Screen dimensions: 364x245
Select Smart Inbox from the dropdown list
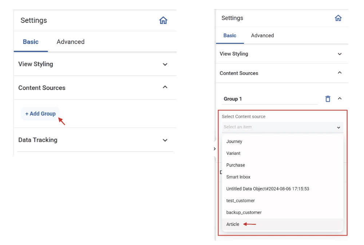point(238,177)
